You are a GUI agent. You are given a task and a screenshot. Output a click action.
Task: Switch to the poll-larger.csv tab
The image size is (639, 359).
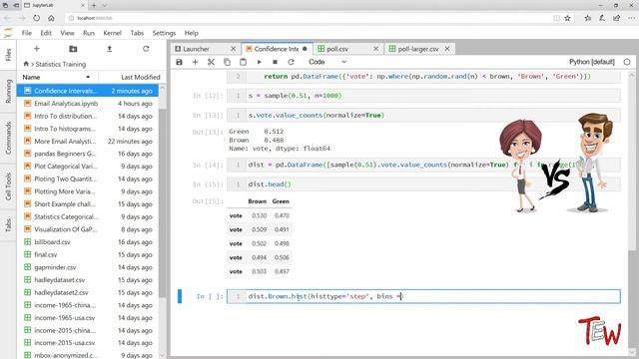point(418,49)
